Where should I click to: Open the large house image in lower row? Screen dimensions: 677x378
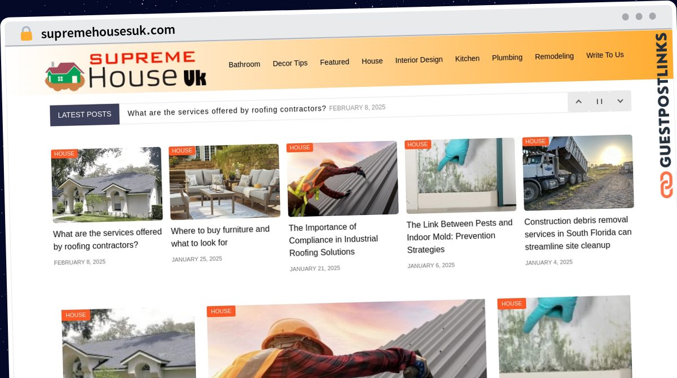click(x=129, y=343)
